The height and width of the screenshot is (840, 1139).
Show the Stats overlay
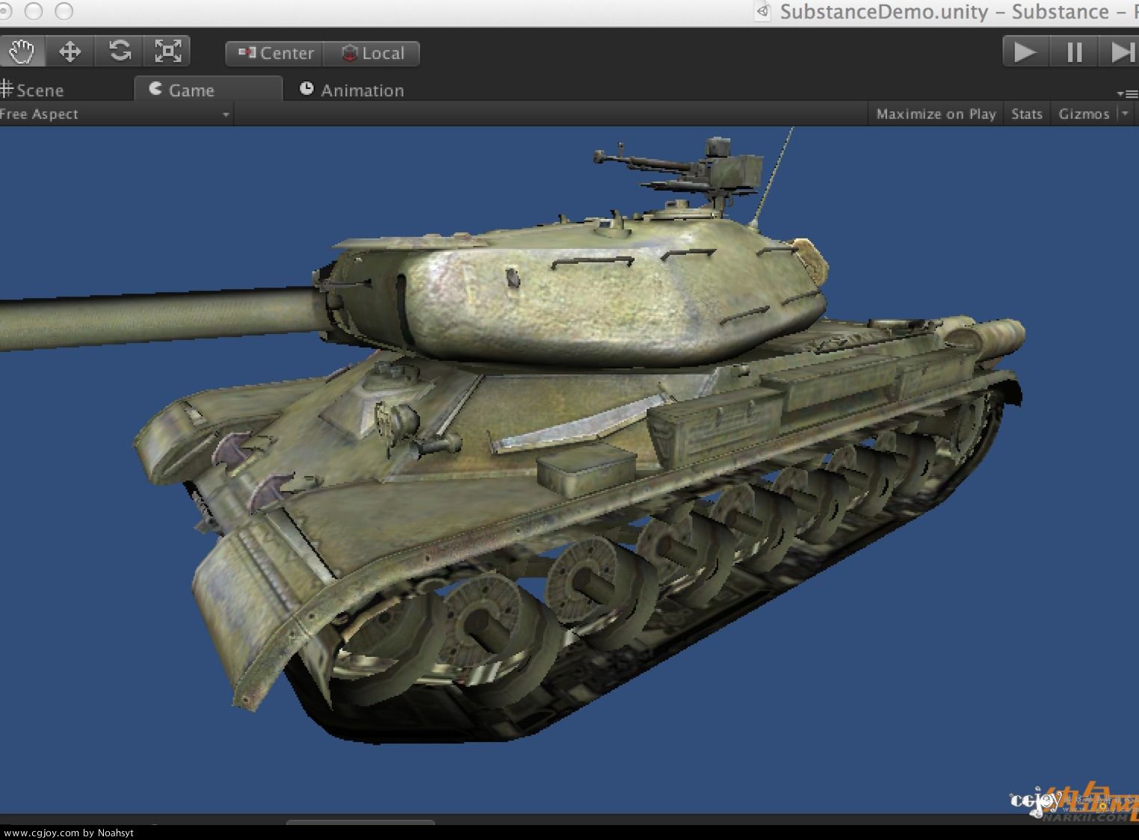click(x=1027, y=114)
